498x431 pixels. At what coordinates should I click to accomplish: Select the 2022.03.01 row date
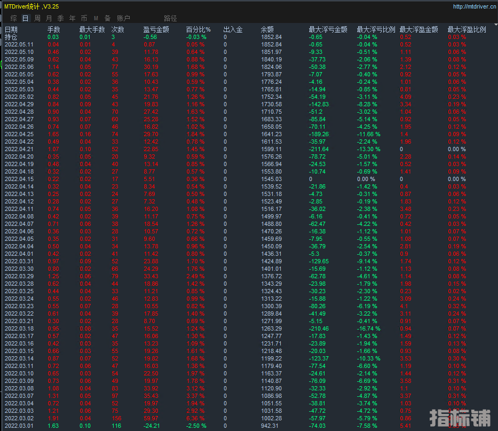(19, 426)
